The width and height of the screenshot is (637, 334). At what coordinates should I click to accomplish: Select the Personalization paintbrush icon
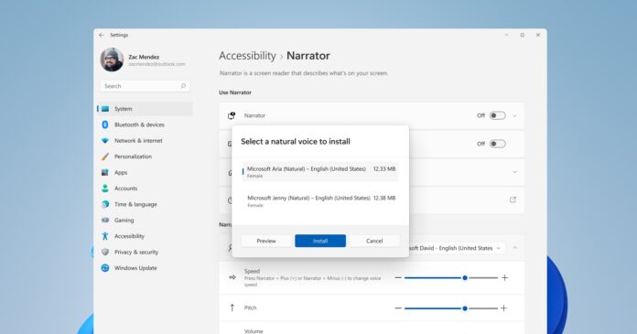[105, 156]
